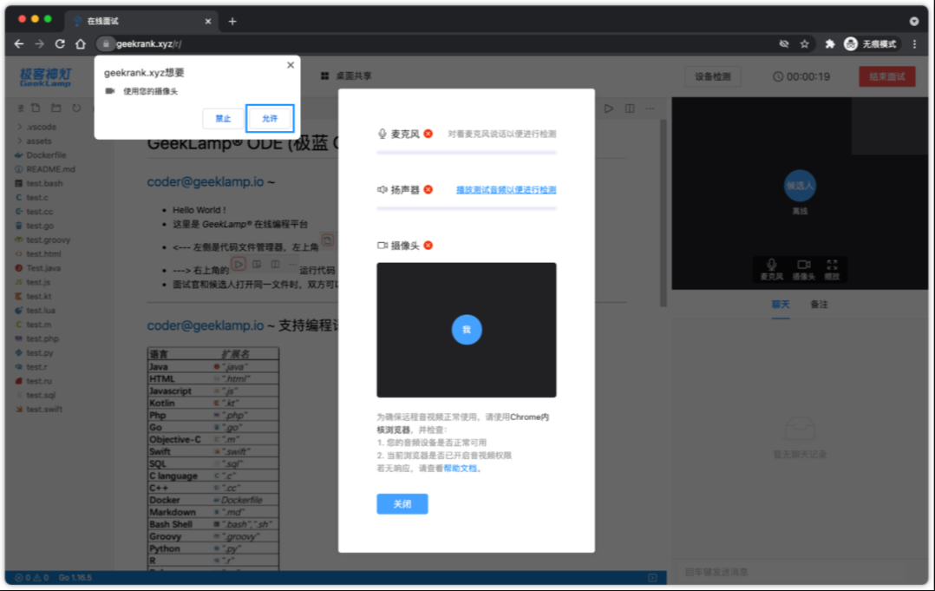Click the GeekLamp logo
The width and height of the screenshot is (935, 591).
[x=46, y=77]
